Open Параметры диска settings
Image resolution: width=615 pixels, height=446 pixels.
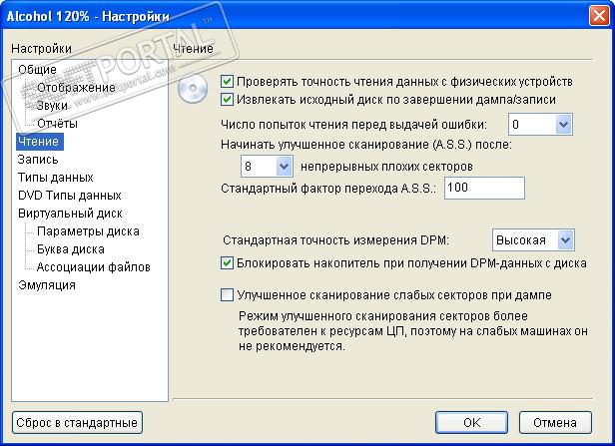pos(88,231)
